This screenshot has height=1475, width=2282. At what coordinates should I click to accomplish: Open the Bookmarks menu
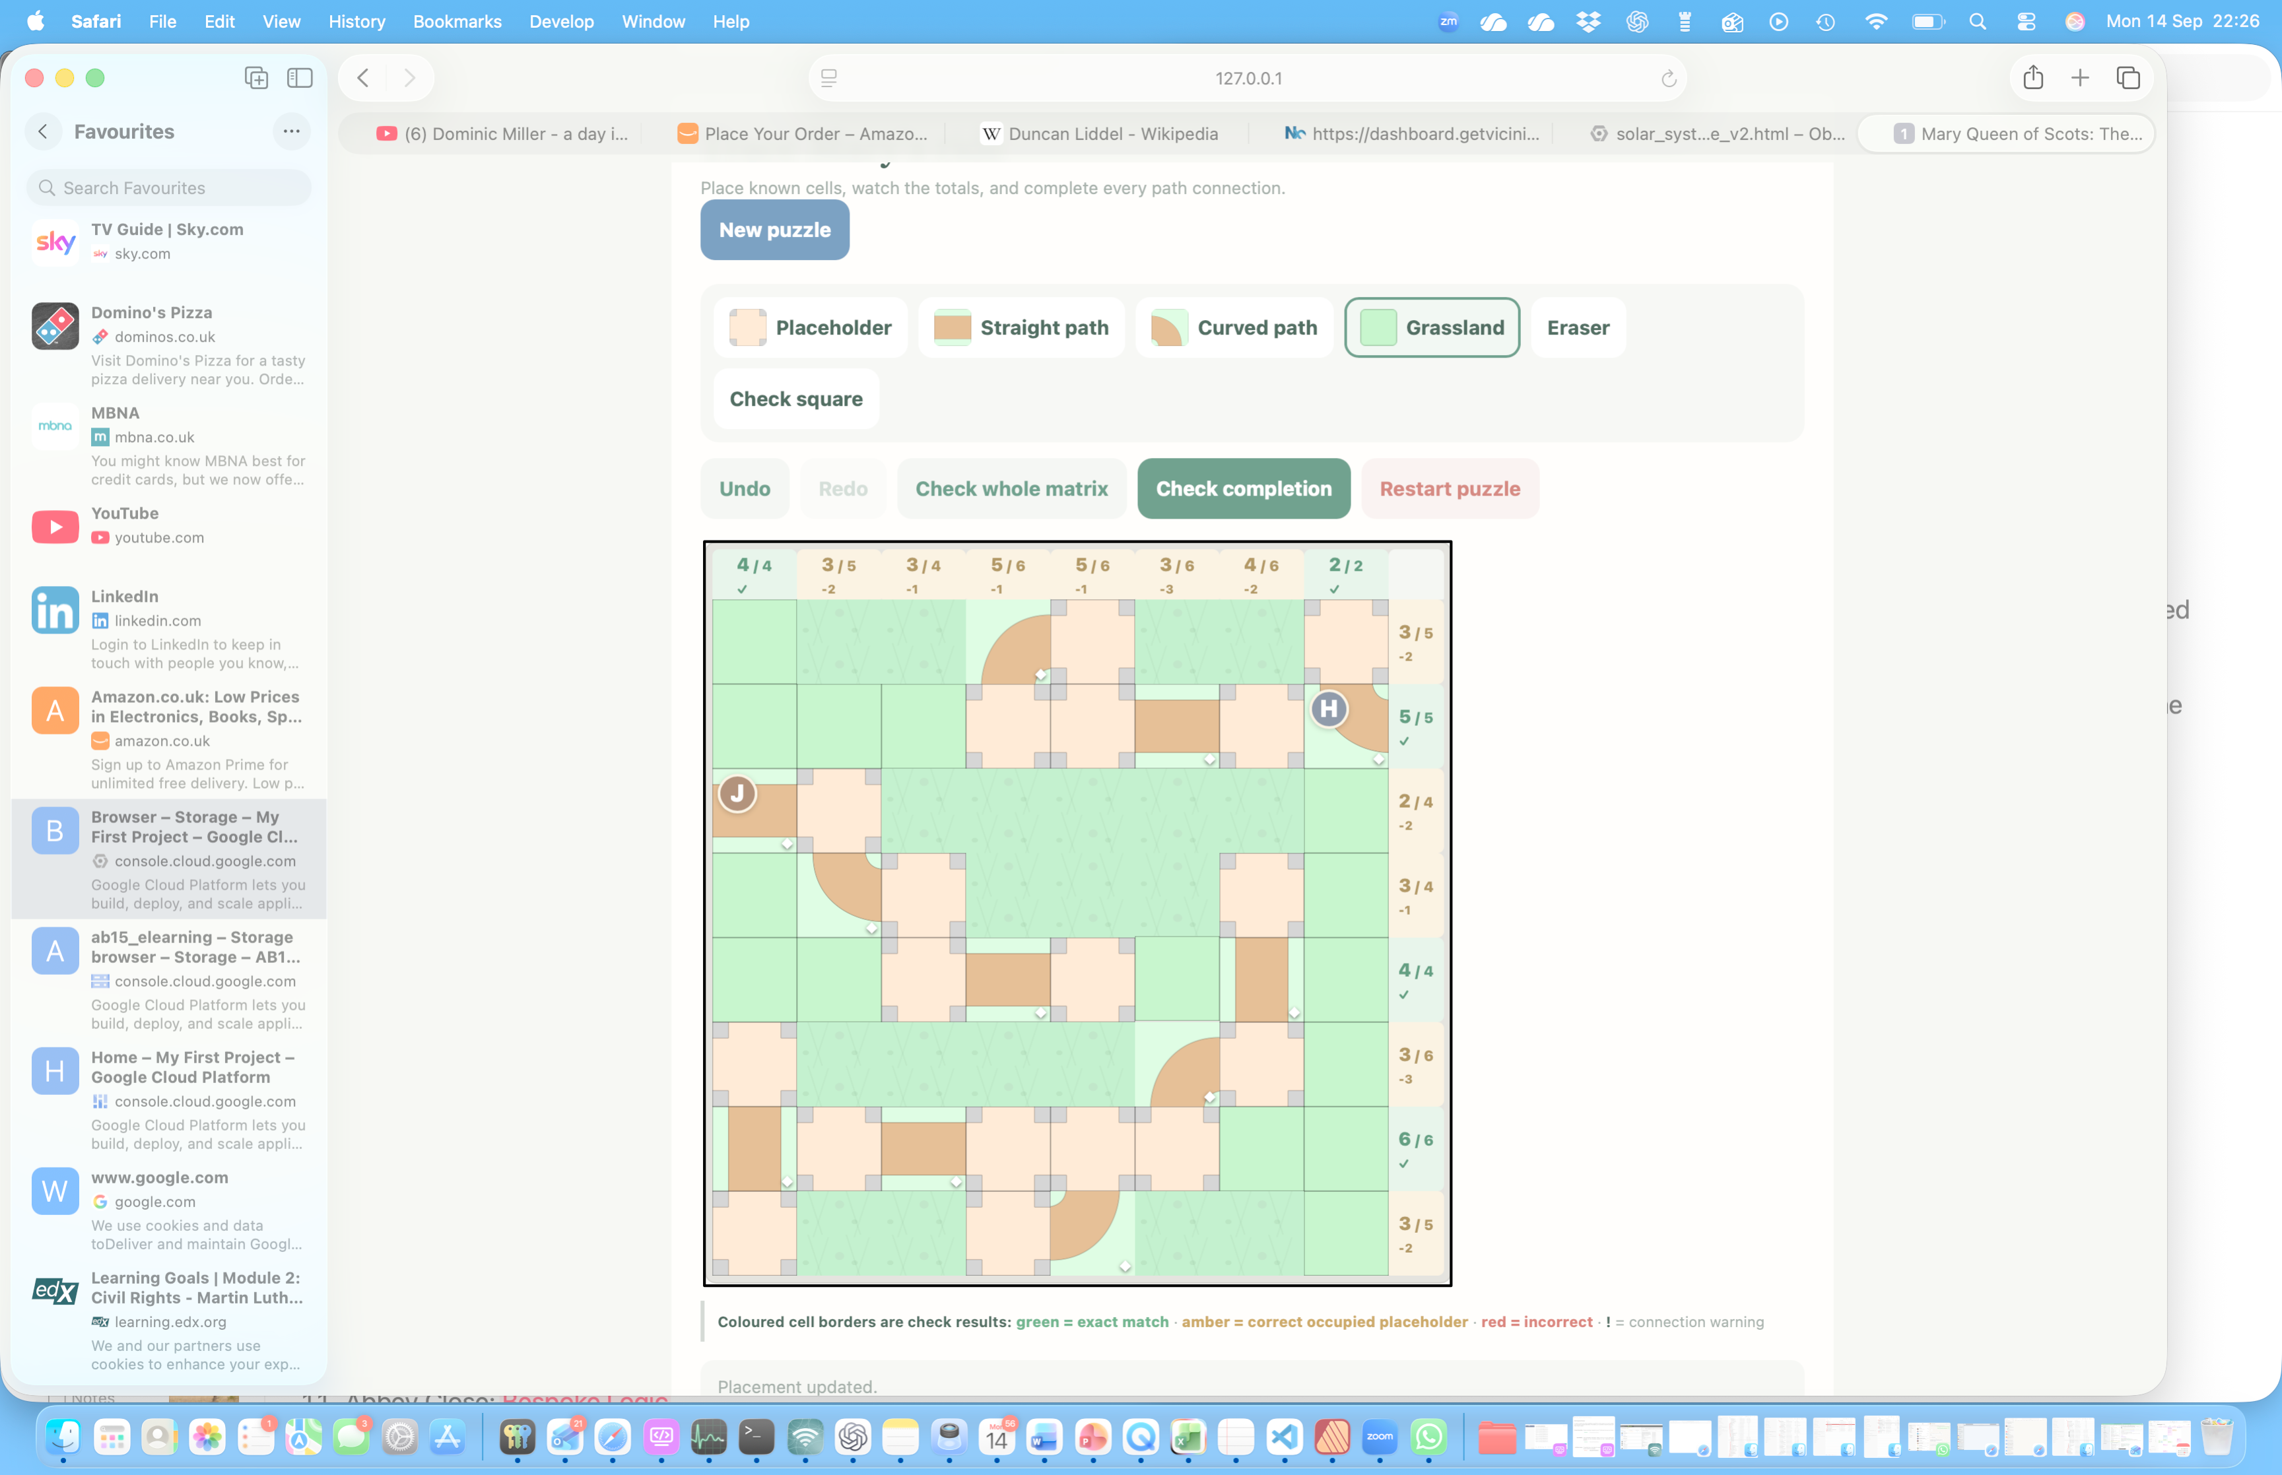tap(457, 21)
